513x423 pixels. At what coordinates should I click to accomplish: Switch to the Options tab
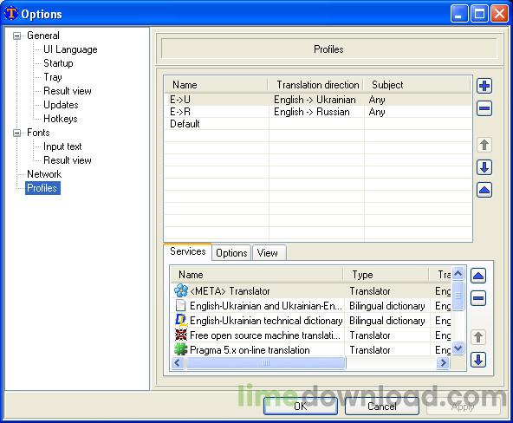pyautogui.click(x=231, y=253)
